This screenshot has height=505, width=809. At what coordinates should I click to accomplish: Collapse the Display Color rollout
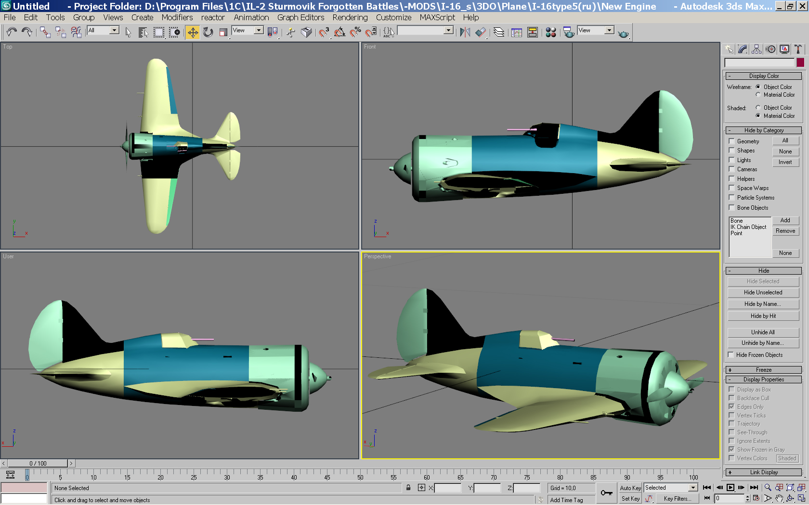pos(763,76)
